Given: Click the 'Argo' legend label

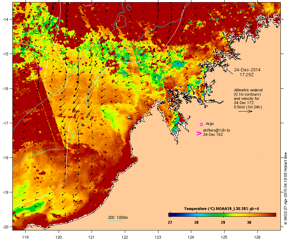Looking at the screenshot, I should coord(210,124).
